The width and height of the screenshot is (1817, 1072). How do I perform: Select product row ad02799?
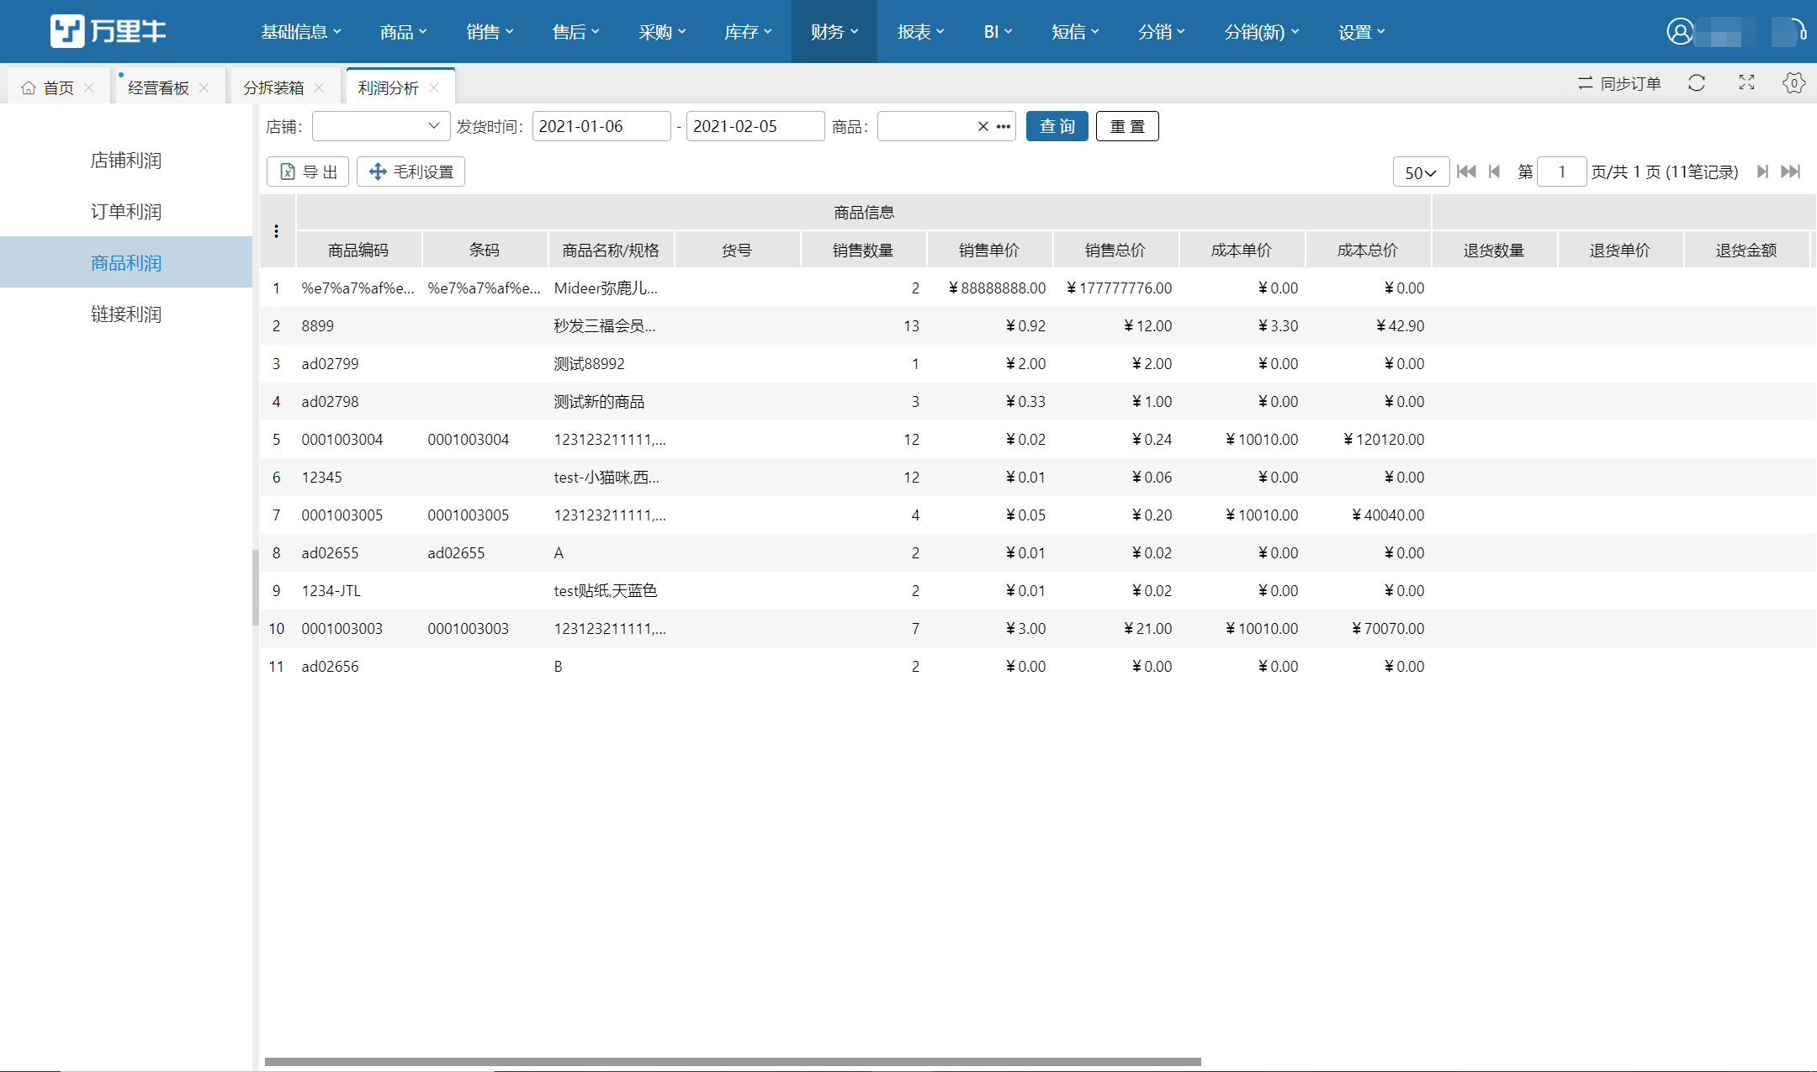[1038, 363]
